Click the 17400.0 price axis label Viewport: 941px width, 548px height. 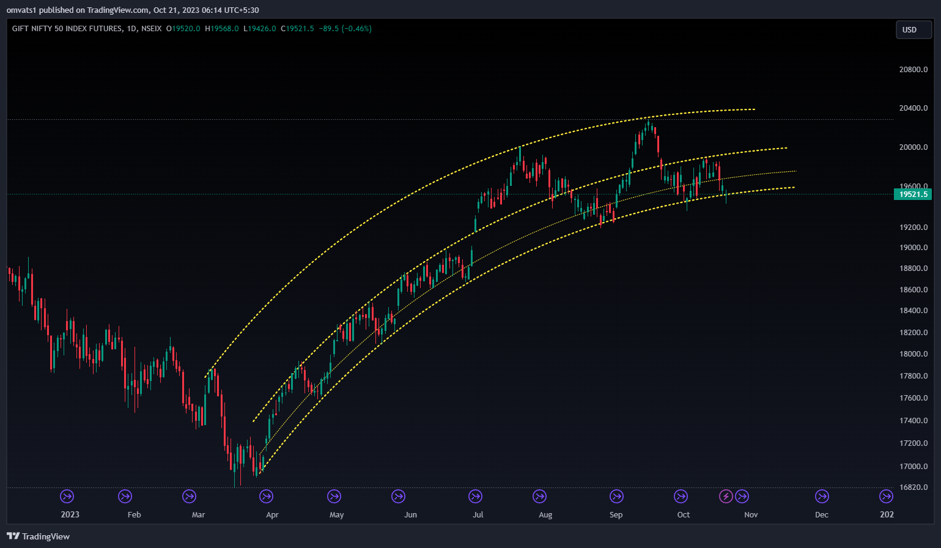913,421
